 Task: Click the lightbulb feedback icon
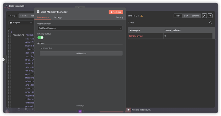(128, 110)
